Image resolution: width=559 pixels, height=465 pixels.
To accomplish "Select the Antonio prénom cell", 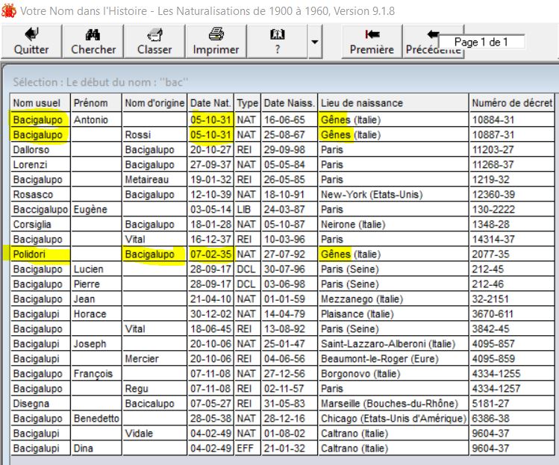I will click(96, 120).
